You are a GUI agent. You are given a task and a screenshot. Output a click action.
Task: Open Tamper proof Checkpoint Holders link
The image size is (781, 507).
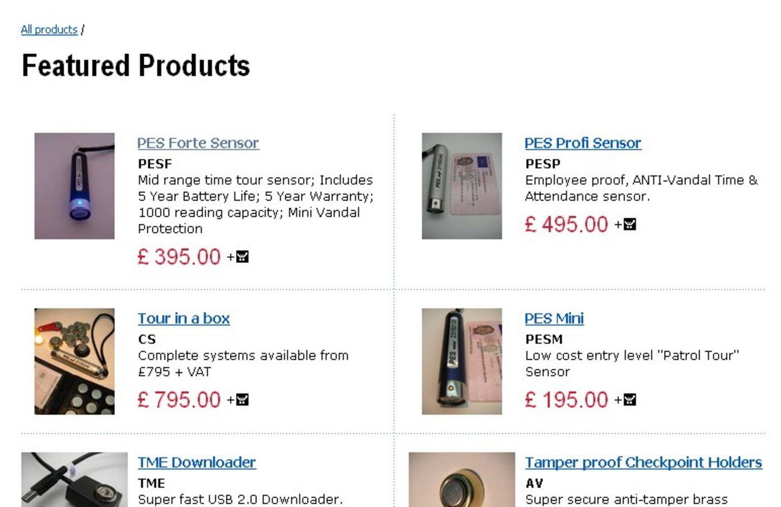(x=643, y=462)
